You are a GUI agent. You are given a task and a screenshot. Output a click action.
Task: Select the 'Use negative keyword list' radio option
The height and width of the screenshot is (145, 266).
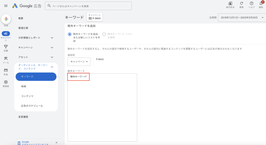coord(104,34)
